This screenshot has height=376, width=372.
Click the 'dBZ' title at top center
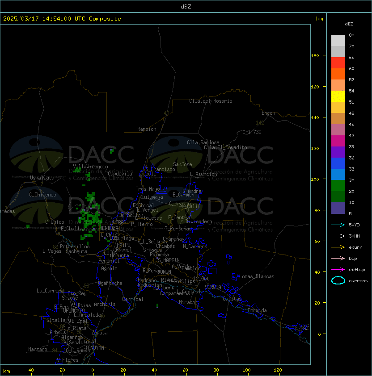186,6
